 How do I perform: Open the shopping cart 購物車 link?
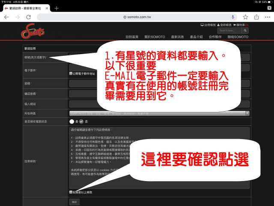[x=241, y=25]
